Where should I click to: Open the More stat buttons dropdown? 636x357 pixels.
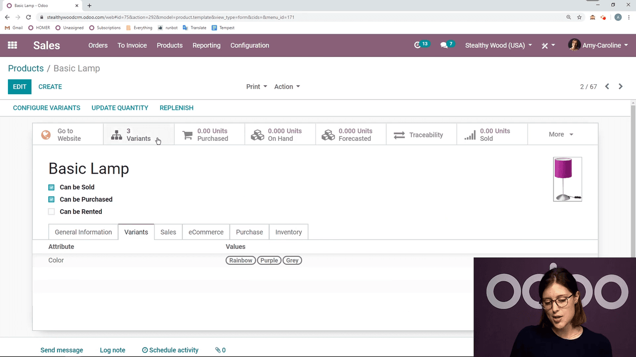point(561,134)
